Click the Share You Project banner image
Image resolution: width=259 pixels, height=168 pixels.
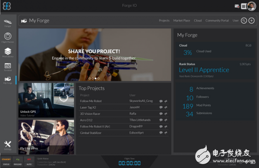95,55
